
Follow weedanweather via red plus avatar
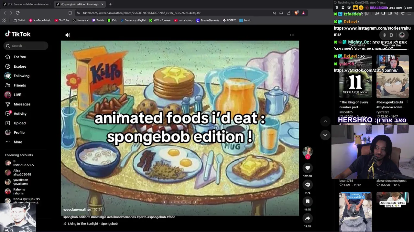point(308,157)
